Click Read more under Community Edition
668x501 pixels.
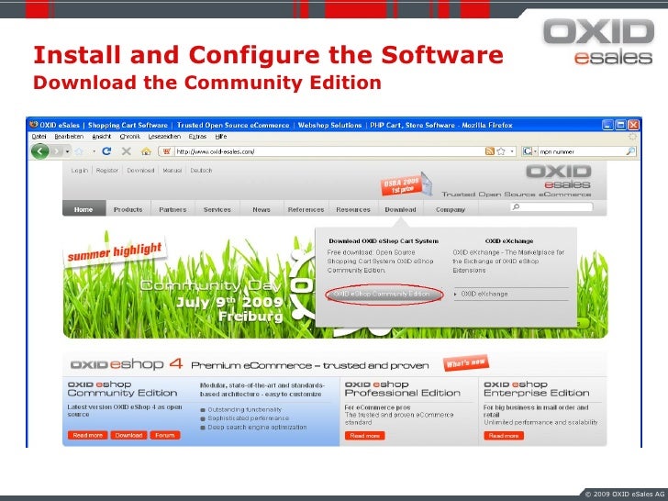(87, 435)
